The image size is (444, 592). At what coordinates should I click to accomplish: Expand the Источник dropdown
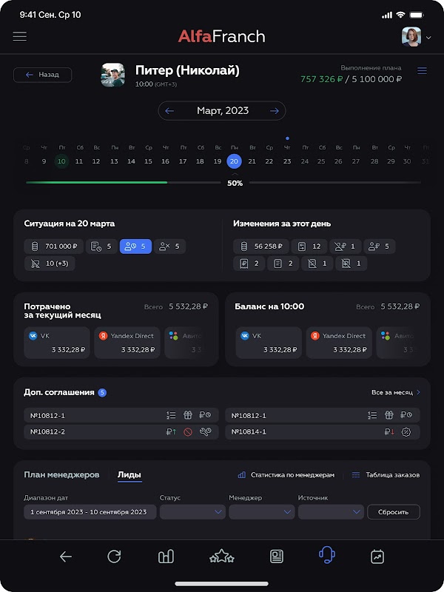point(331,511)
